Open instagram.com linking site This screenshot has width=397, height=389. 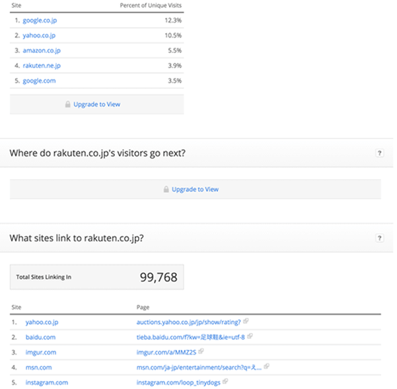[46, 382]
